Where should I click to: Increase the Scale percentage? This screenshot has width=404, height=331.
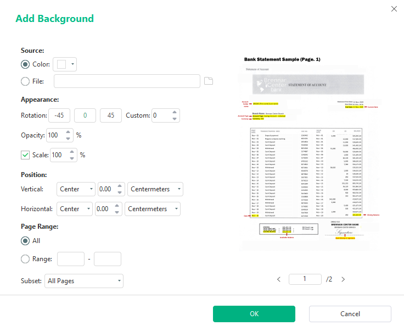tap(72, 152)
